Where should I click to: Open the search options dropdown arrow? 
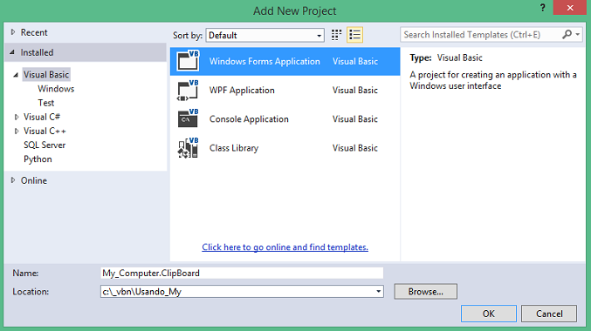pyautogui.click(x=577, y=35)
